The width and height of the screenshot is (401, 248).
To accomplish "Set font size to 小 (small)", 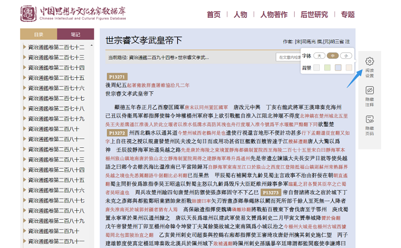I will point(346,56).
